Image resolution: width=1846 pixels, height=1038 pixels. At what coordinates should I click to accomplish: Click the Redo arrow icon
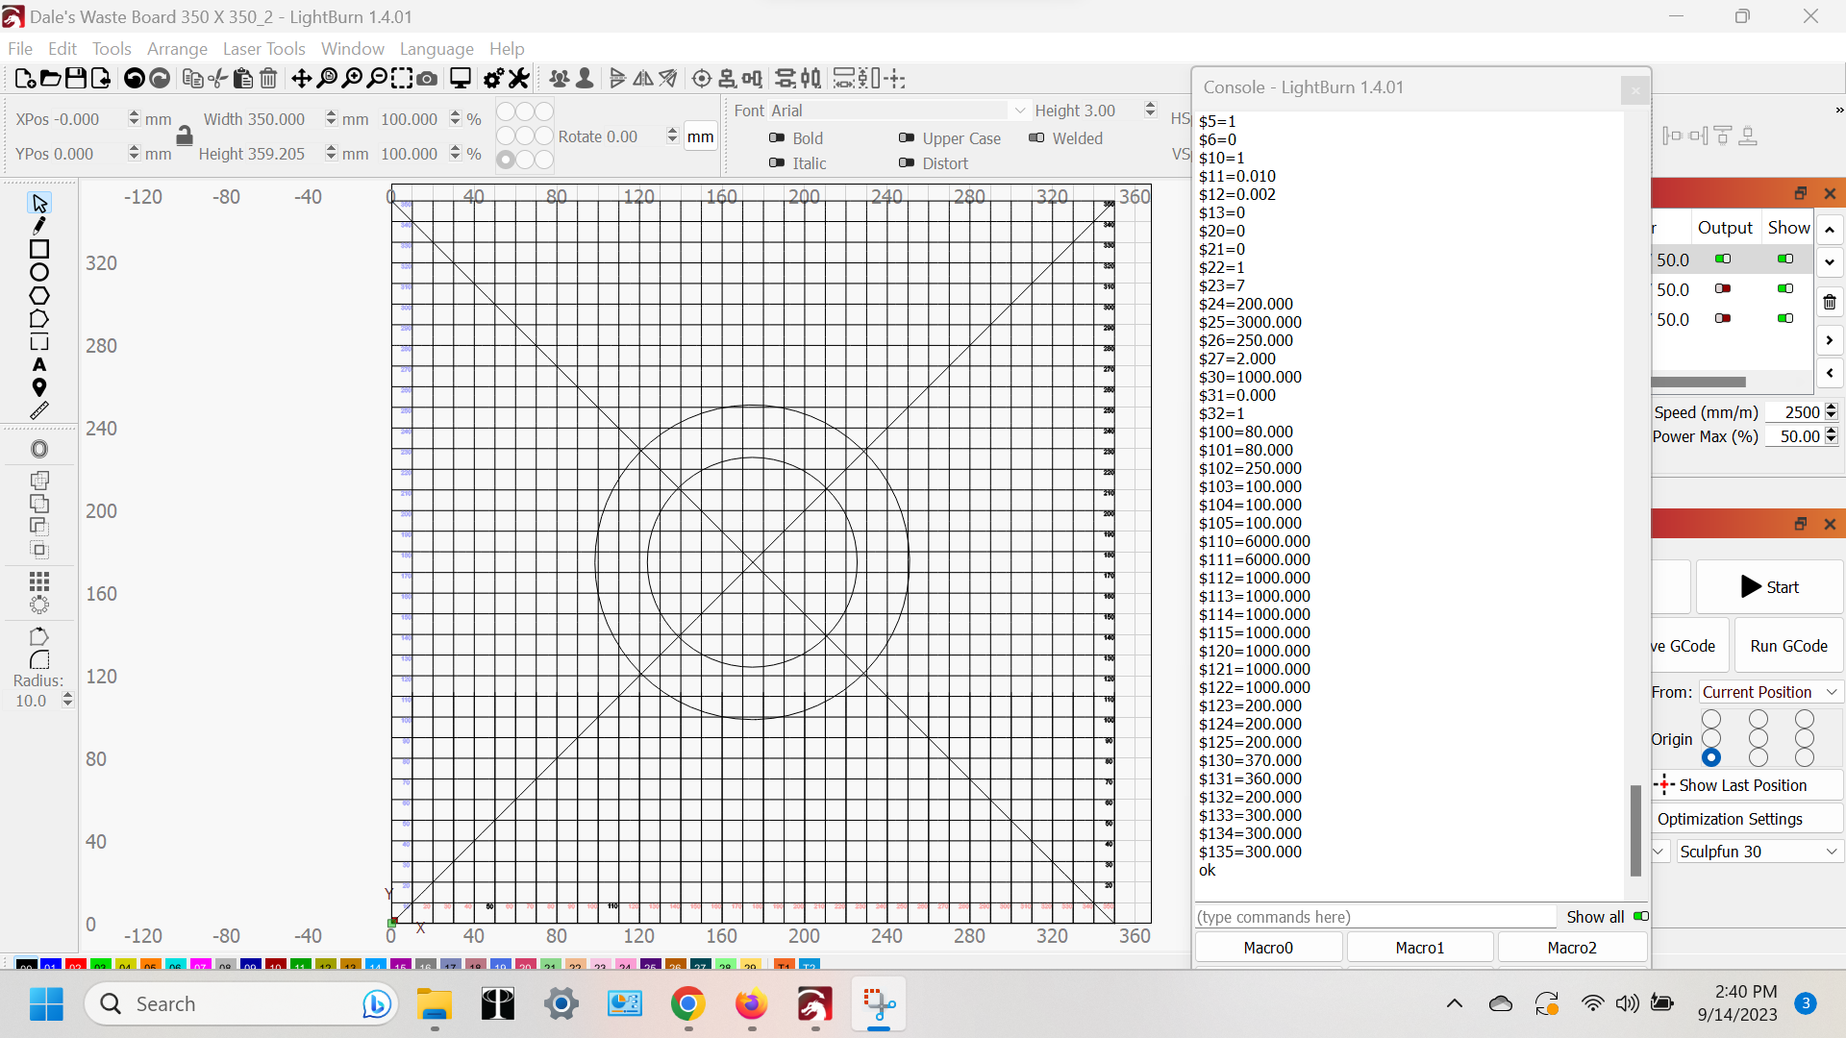coord(160,79)
